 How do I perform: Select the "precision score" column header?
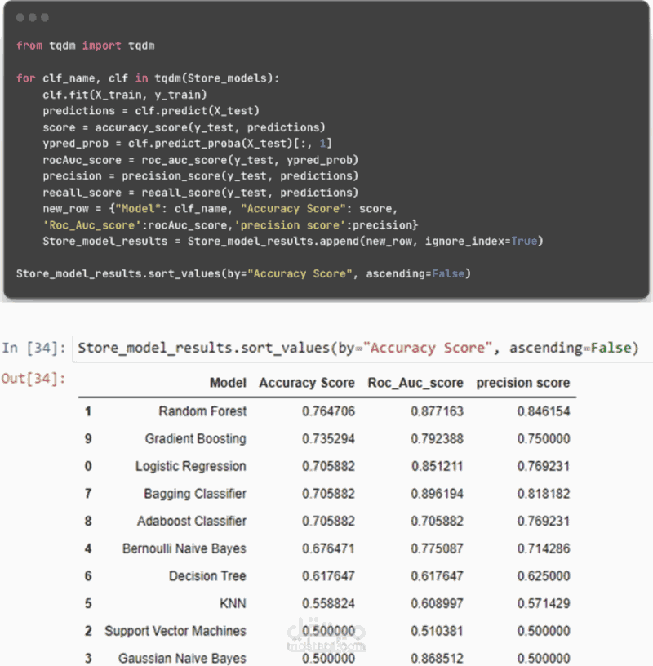click(x=523, y=382)
